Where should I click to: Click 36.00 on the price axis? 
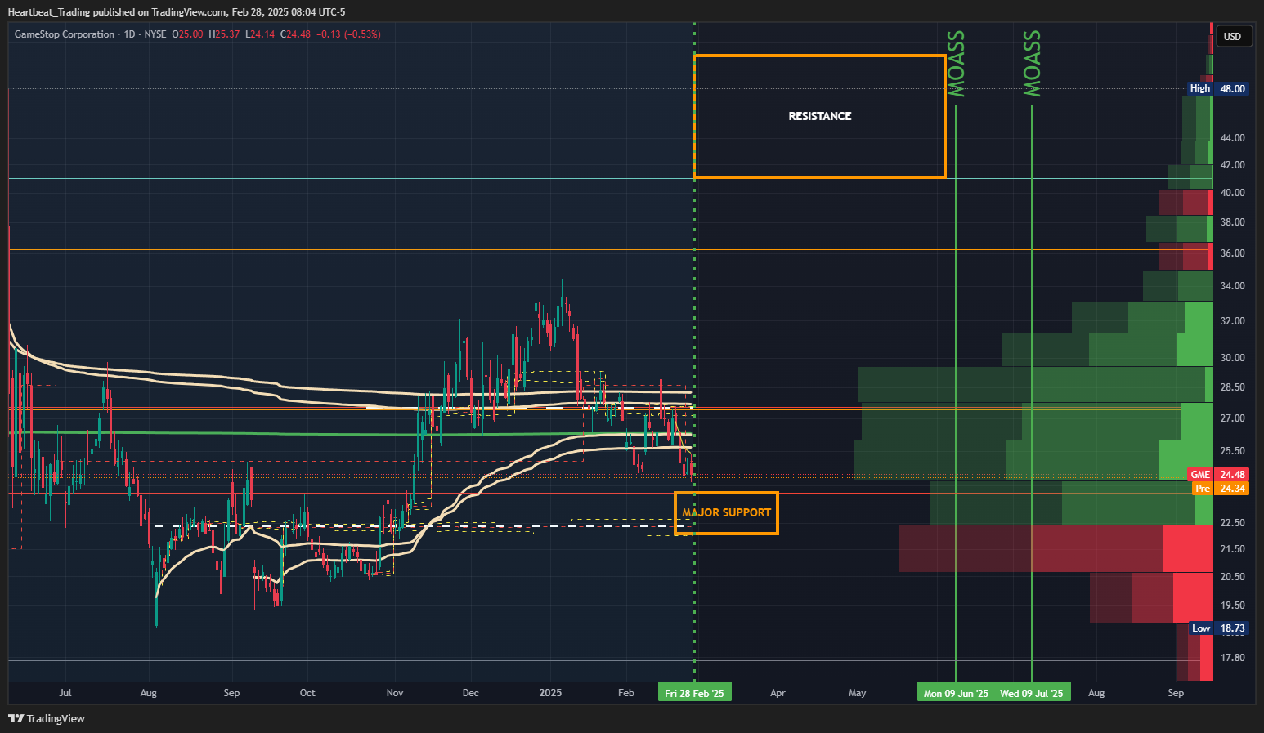[x=1233, y=253]
